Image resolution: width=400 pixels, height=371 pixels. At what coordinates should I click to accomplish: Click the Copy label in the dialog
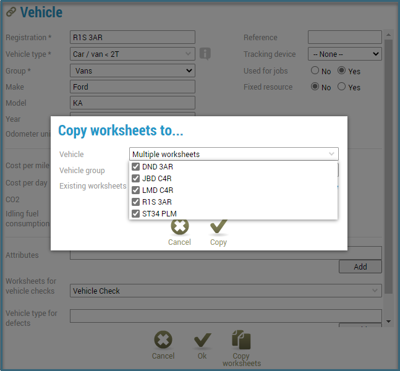pyautogui.click(x=218, y=242)
